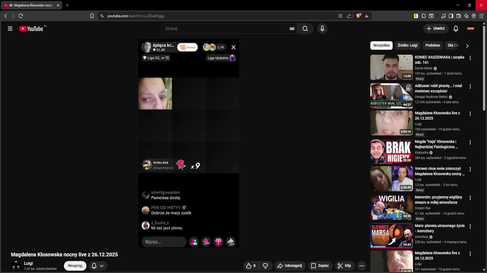This screenshot has height=273, width=487.
Task: Open the notification bell preferences dropdown
Action: [x=97, y=266]
